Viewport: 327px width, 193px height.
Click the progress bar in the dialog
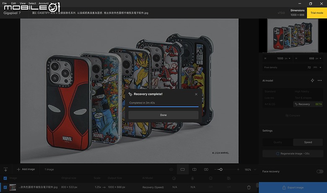163,107
